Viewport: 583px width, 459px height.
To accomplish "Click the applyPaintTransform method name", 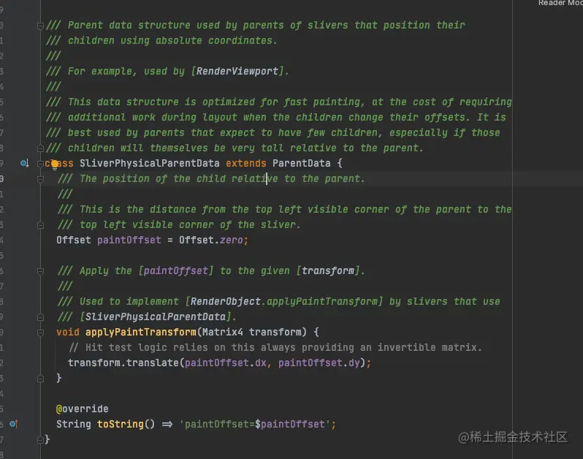I will click(141, 332).
